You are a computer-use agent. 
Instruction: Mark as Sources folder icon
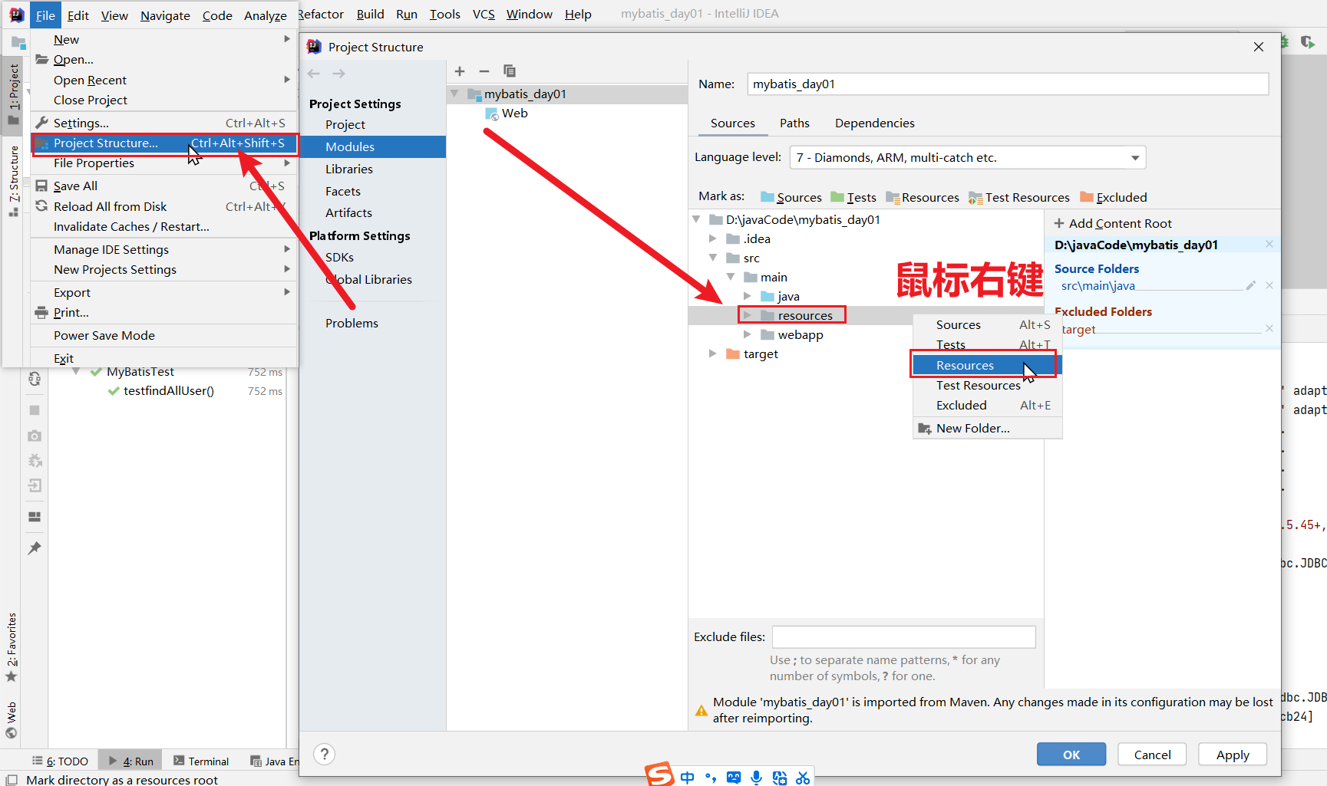pyautogui.click(x=767, y=197)
